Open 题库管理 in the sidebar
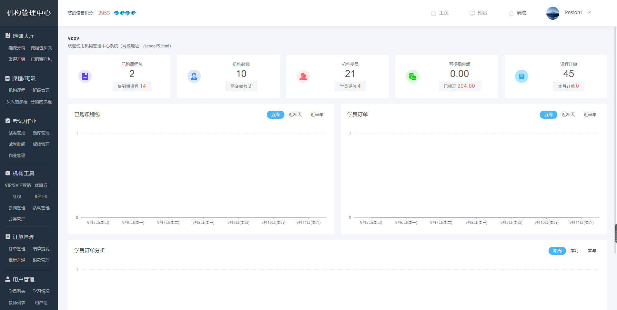This screenshot has width=617, height=310. (x=41, y=133)
